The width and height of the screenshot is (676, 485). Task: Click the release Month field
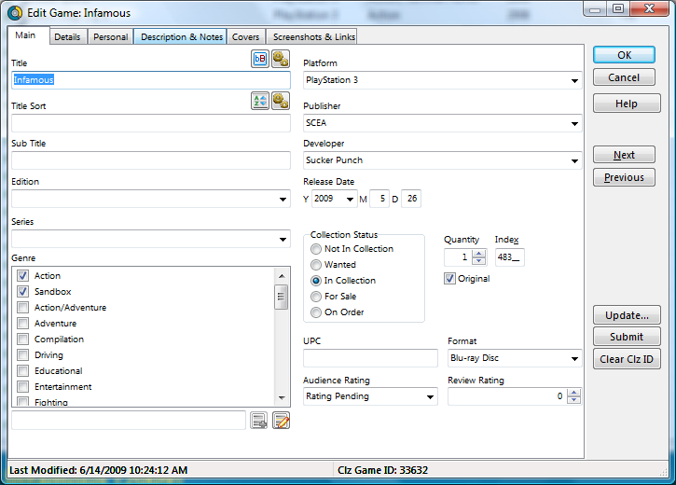[x=379, y=199]
